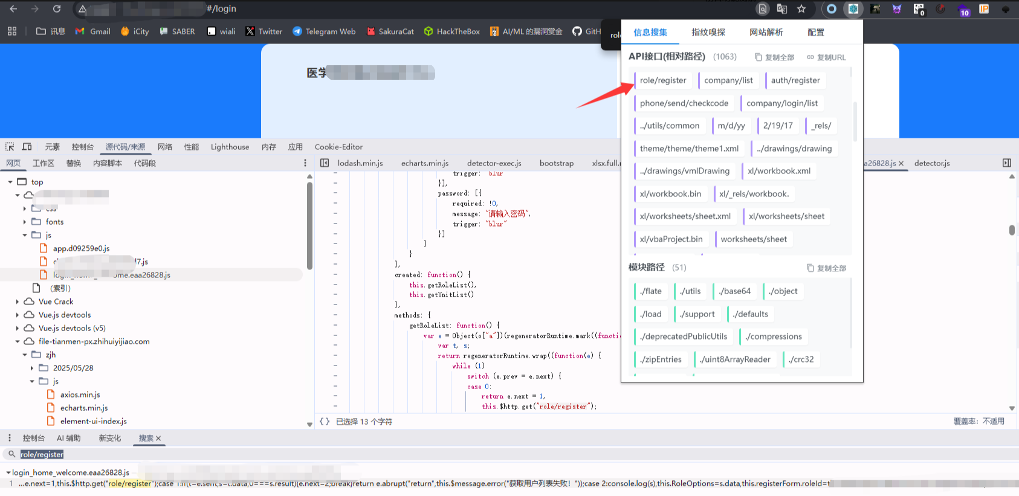Open the Google Translate page icon
The width and height of the screenshot is (1019, 496).
pyautogui.click(x=782, y=9)
